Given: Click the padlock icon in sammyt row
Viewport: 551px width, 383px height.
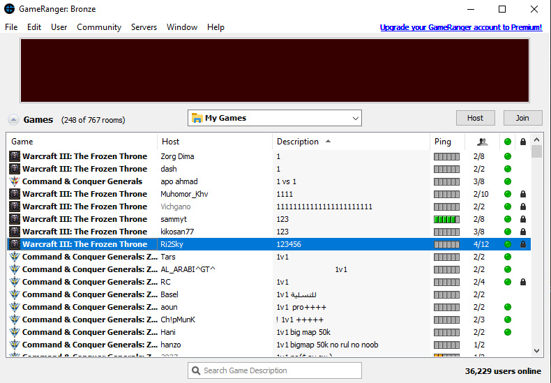Looking at the screenshot, I should (x=523, y=219).
